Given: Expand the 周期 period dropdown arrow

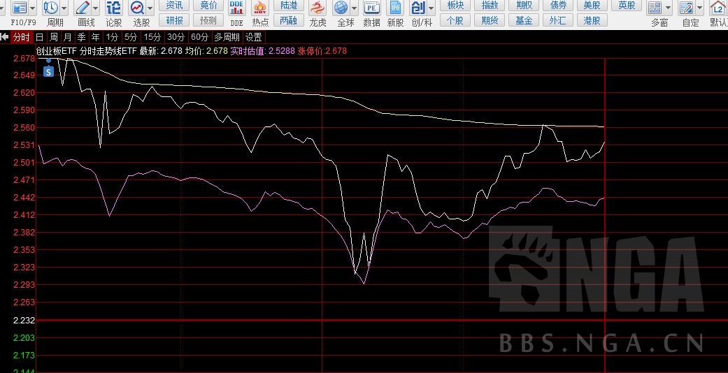Looking at the screenshot, I should pyautogui.click(x=64, y=8).
